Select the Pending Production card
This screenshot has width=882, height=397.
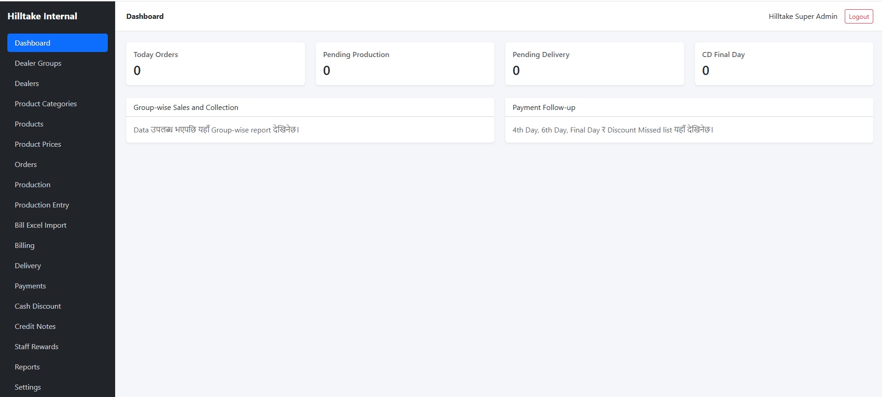click(405, 63)
